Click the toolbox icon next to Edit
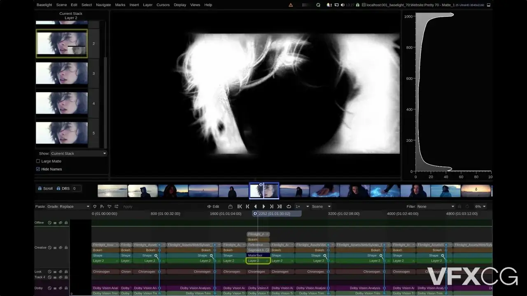Image resolution: width=527 pixels, height=296 pixels. [230, 206]
